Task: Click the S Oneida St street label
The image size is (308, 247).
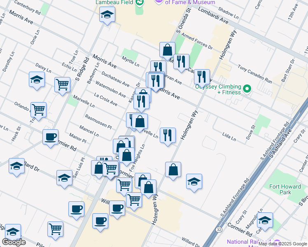Action: (184, 21)
